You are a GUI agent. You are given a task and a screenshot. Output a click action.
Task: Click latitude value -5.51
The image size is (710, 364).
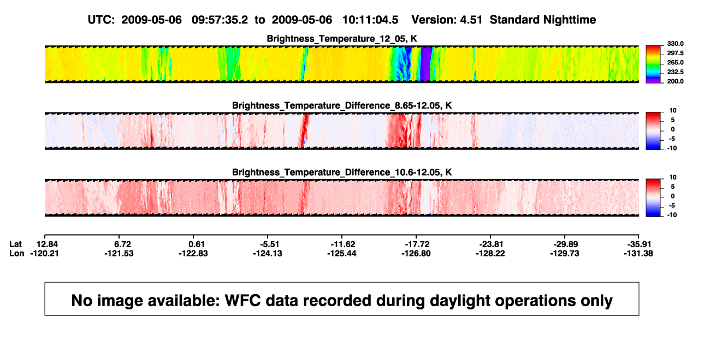tap(270, 244)
